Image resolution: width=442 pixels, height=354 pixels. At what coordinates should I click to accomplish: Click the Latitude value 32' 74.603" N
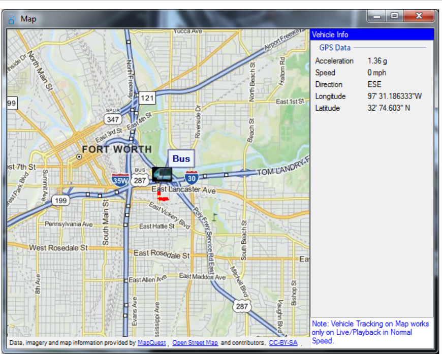pyautogui.click(x=389, y=108)
